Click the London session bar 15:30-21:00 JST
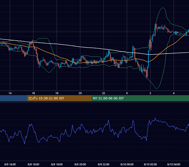The height and width of the screenshot is (167, 189). pyautogui.click(x=59, y=98)
